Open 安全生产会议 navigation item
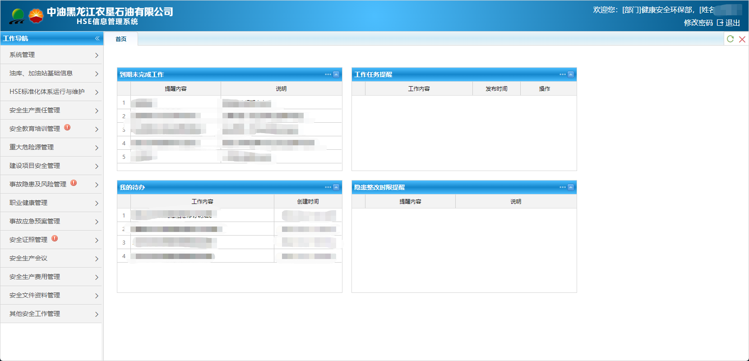The image size is (749, 361). click(51, 258)
